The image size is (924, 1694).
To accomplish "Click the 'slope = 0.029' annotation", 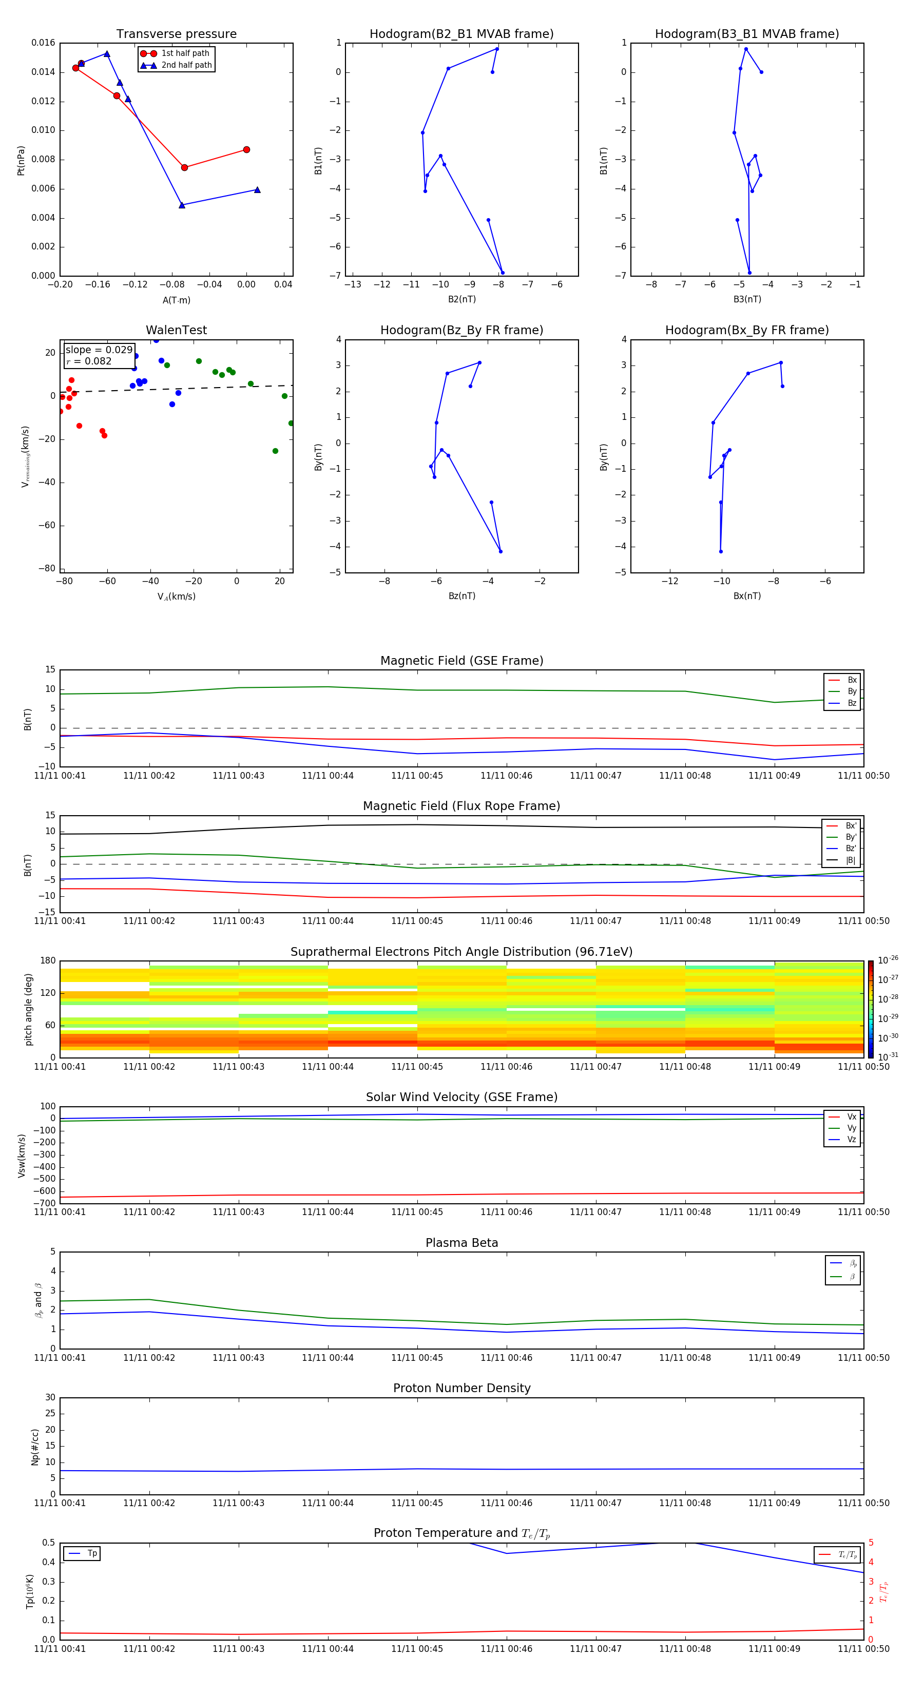I will [x=99, y=350].
